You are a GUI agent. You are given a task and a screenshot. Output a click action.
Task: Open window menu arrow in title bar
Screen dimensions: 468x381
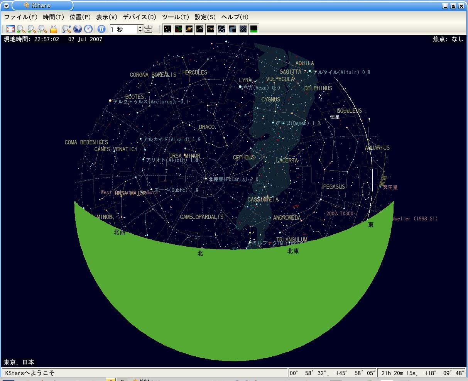[x=6, y=6]
